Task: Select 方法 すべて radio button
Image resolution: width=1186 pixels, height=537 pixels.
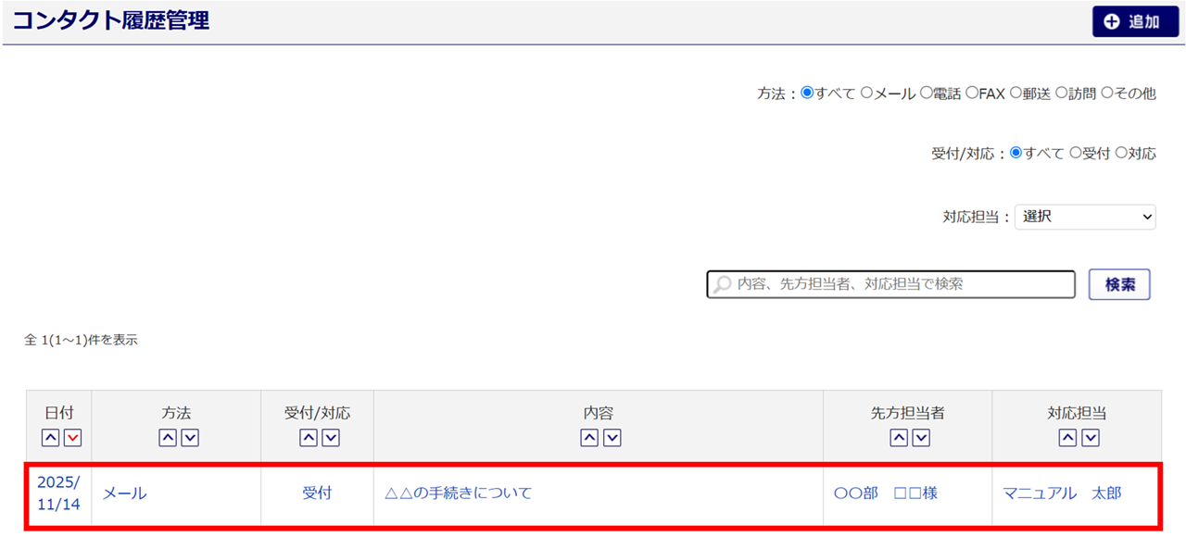Action: pos(807,93)
